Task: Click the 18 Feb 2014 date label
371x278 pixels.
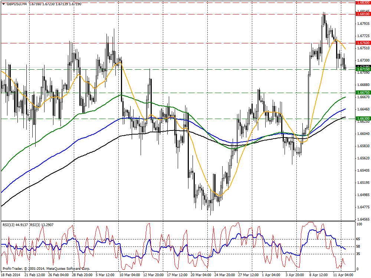Action: coord(11,275)
